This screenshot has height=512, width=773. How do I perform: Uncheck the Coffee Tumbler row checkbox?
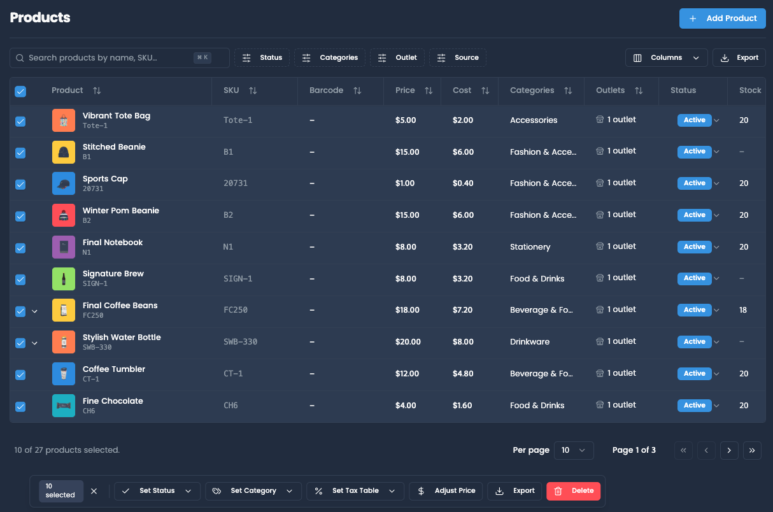[x=20, y=375]
